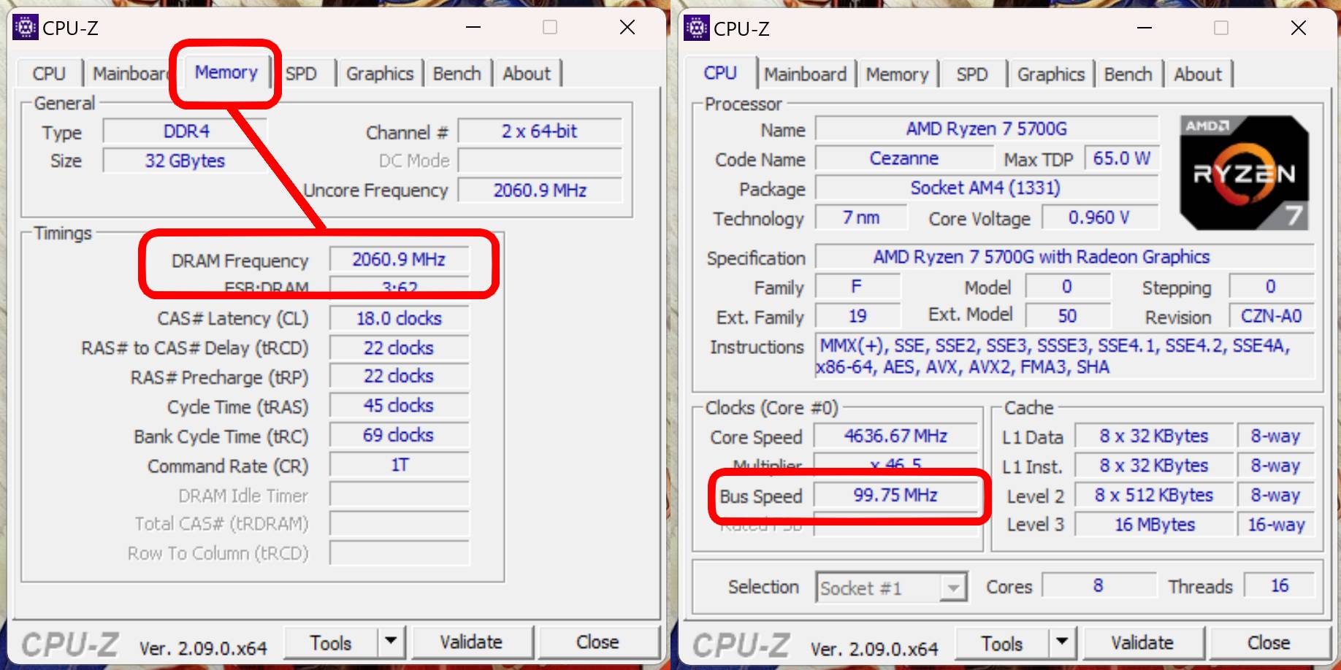Open Bench tab in right CPU-Z window
Viewport: 1341px width, 670px height.
coord(1128,74)
